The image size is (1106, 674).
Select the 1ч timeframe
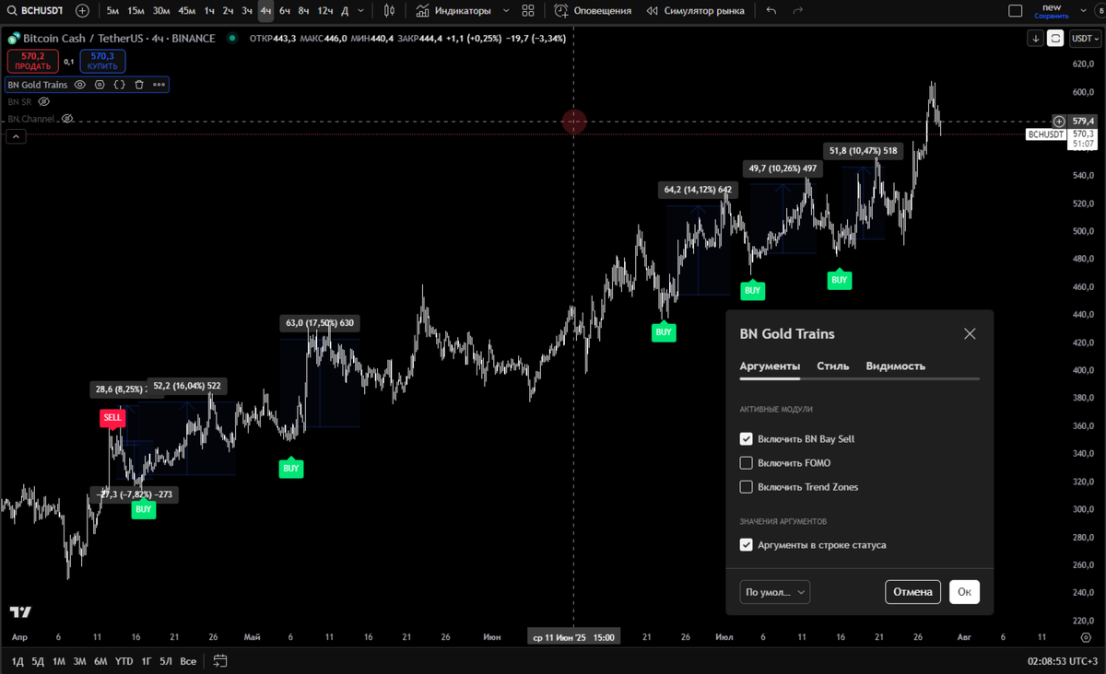[x=210, y=11]
